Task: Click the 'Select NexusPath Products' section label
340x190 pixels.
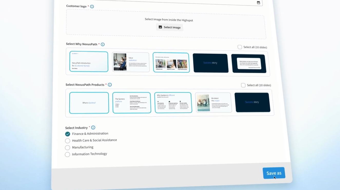Action: [85, 85]
